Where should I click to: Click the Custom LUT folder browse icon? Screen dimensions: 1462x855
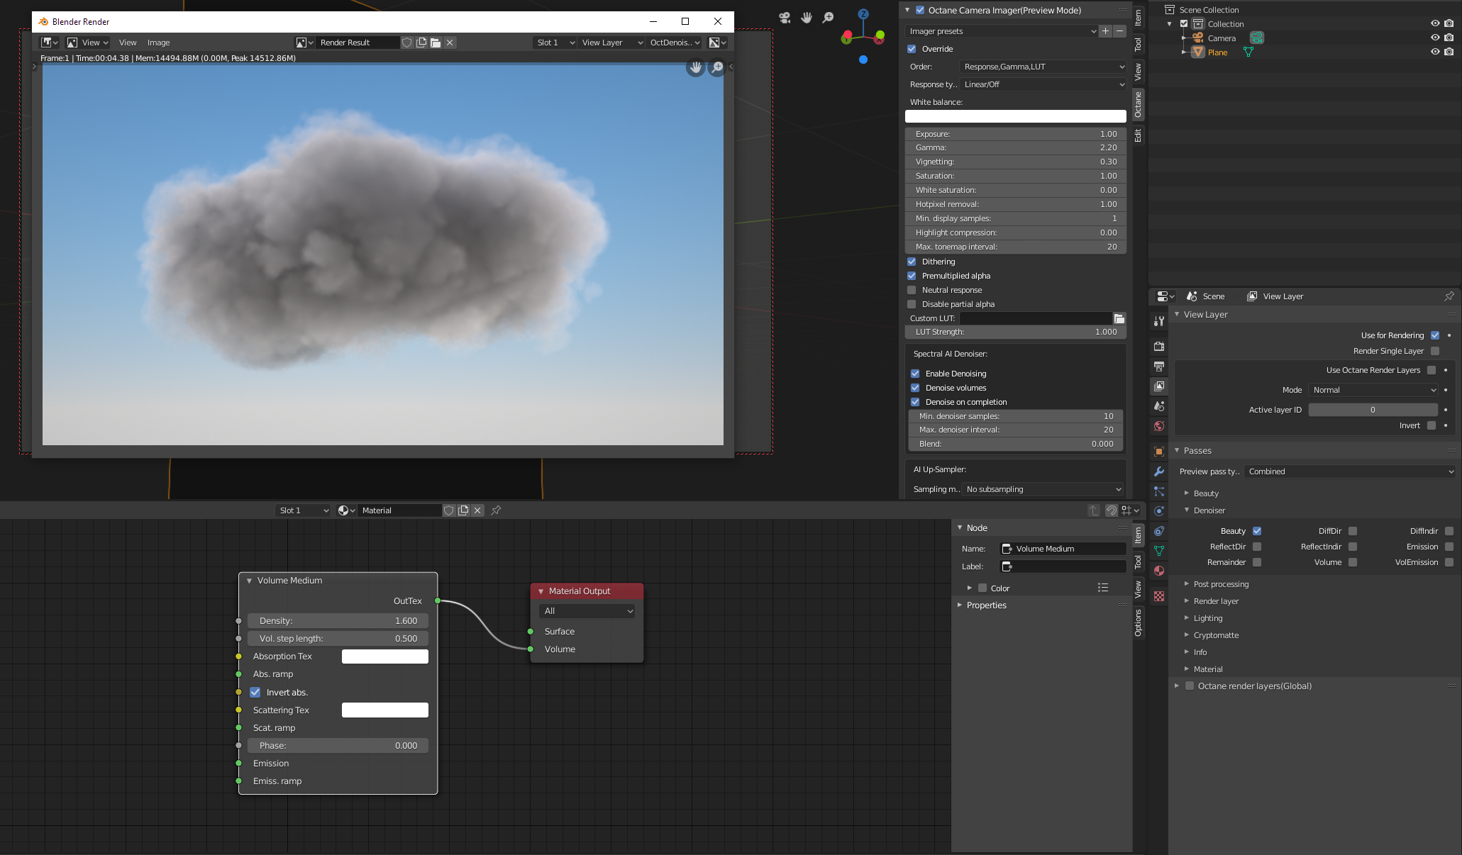[1119, 318]
